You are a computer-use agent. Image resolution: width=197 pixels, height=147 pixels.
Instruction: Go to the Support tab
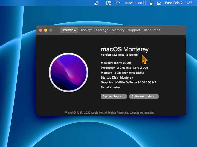(134, 30)
